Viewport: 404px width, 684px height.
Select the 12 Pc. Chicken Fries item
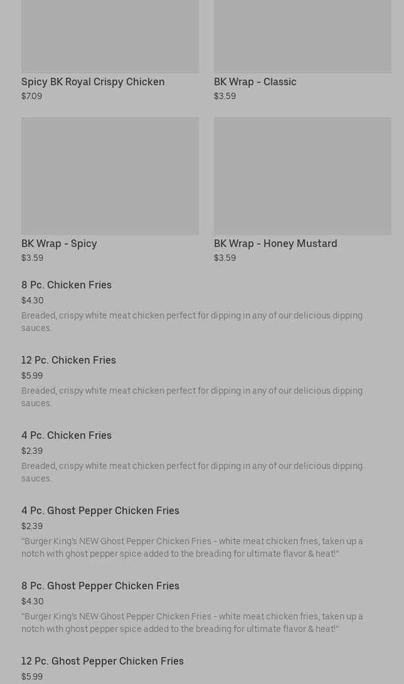point(68,360)
